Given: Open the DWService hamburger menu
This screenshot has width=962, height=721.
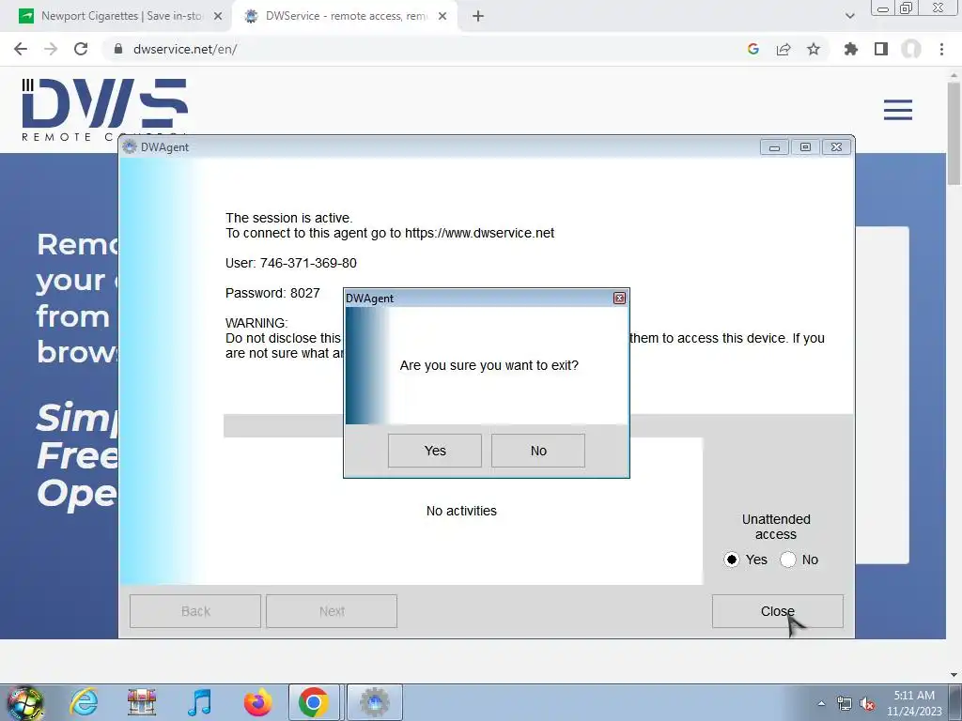Looking at the screenshot, I should (x=897, y=110).
